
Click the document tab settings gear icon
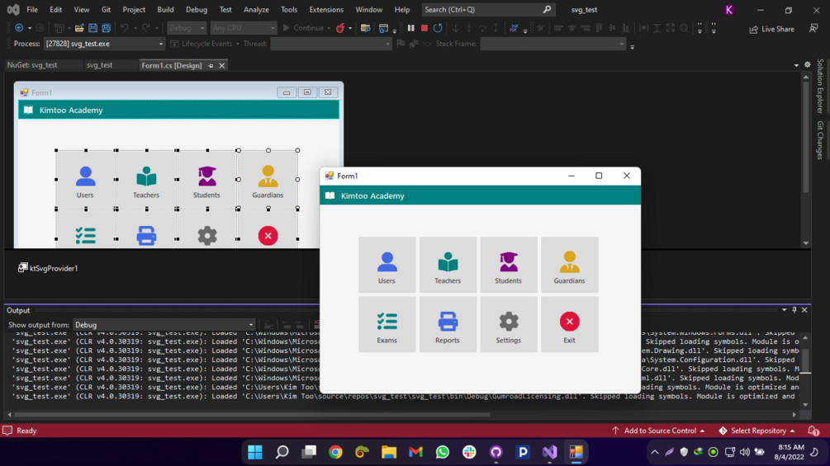[807, 65]
